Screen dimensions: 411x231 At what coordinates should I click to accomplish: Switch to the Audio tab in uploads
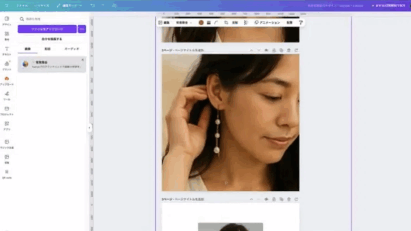point(71,49)
